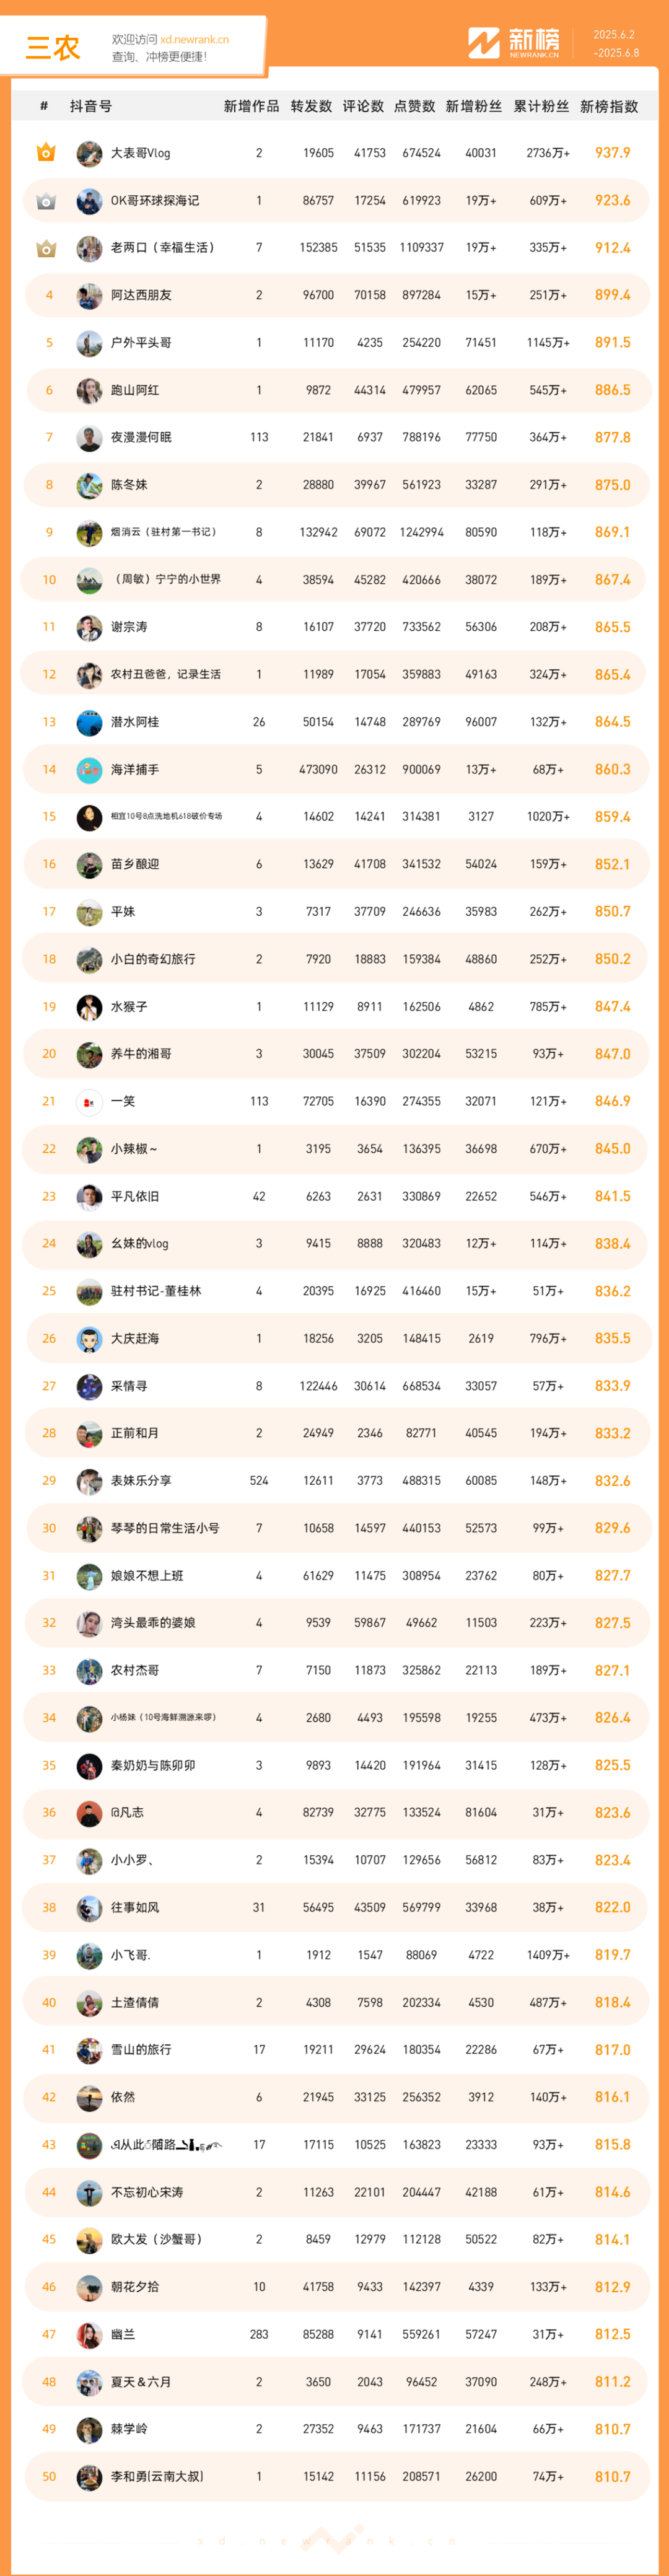Click the 一笑 account avatar

pos(89,1102)
